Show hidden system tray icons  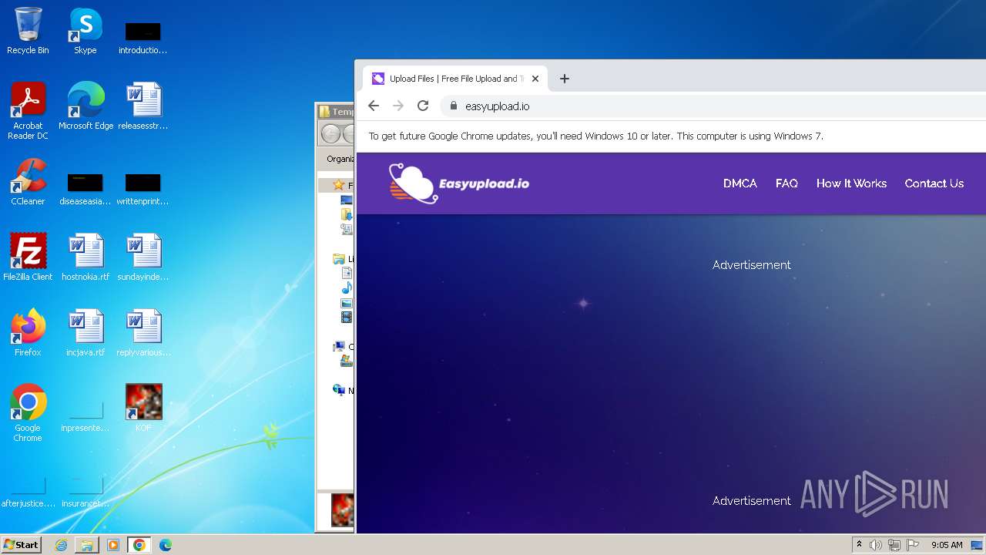tap(859, 545)
